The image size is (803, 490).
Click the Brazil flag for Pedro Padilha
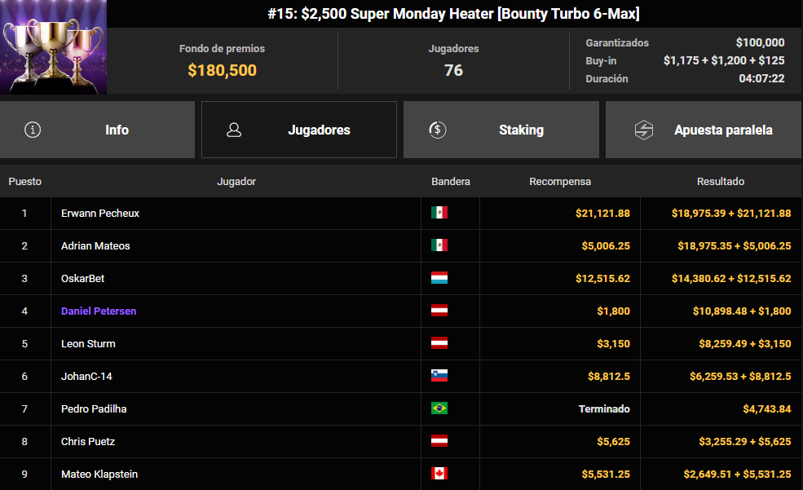439,408
